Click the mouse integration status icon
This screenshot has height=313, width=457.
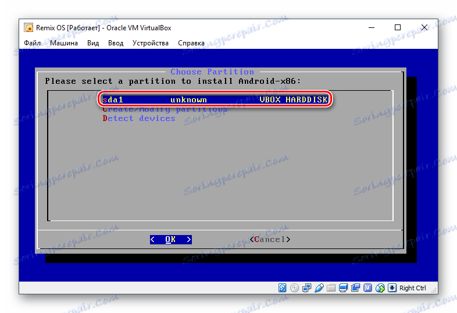point(380,288)
